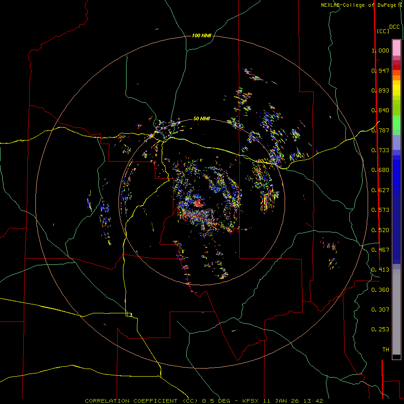404x404 pixels.
Task: Click the bright green segment of the color bar
Action: (396, 123)
